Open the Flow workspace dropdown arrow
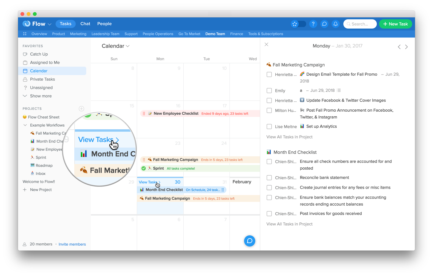This screenshot has width=433, height=276. 50,24
